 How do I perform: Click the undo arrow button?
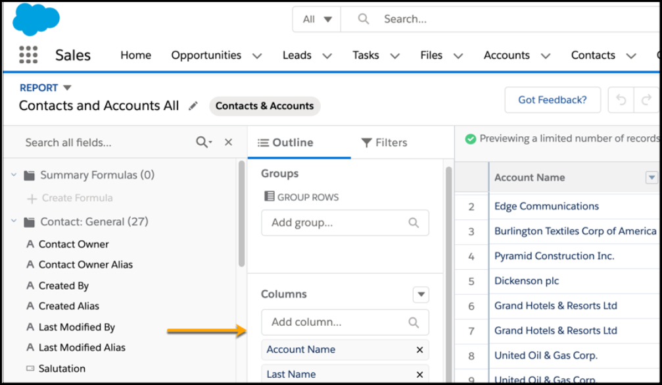(x=621, y=101)
